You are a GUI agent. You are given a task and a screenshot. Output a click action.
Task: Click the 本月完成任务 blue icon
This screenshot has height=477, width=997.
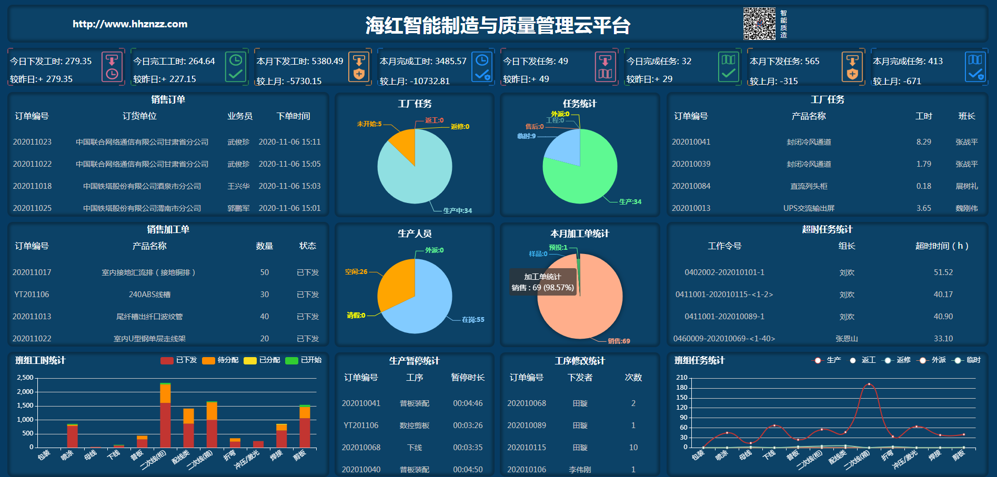(x=975, y=67)
